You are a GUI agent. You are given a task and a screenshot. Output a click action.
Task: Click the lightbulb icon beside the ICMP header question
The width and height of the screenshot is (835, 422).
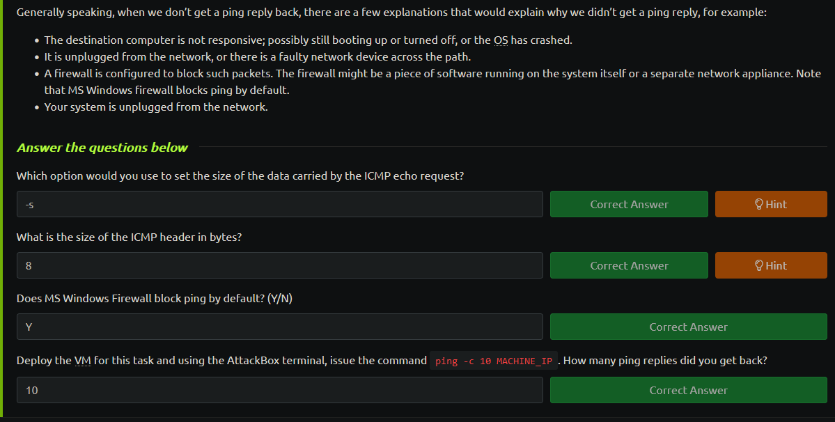tap(759, 265)
